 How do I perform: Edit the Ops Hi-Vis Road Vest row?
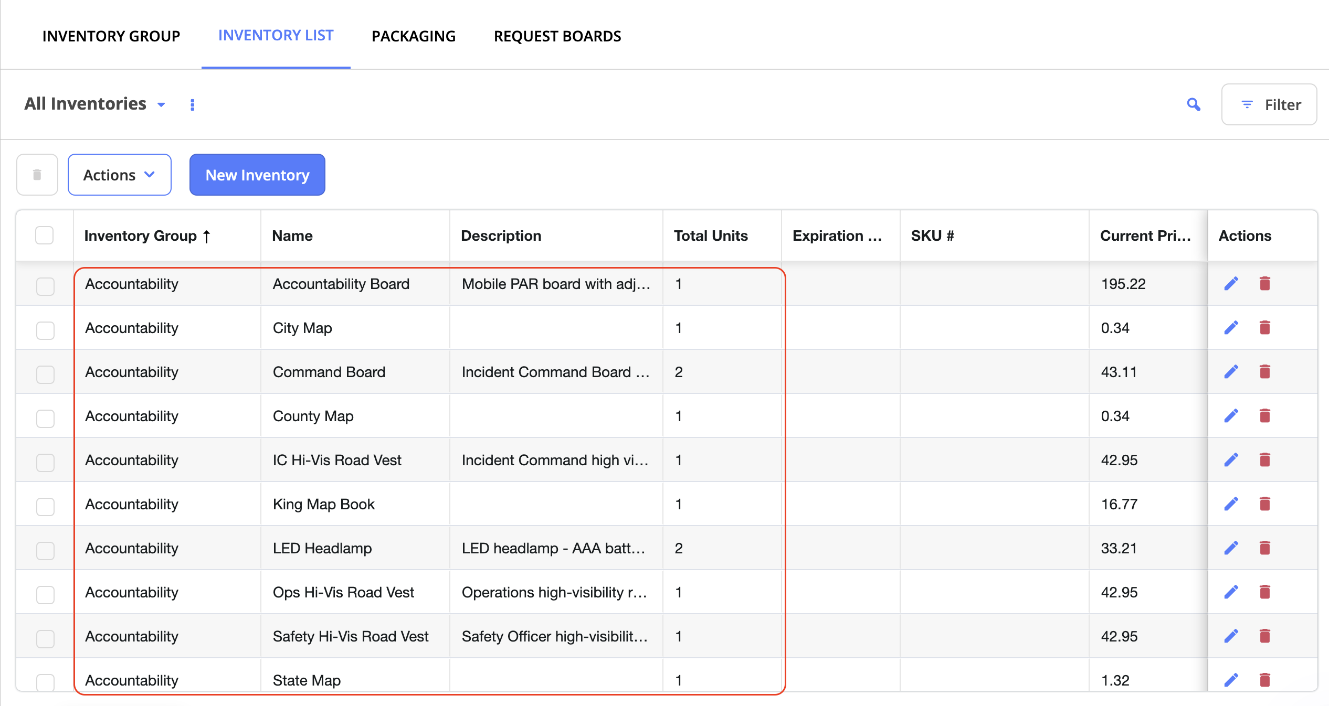pyautogui.click(x=1231, y=592)
